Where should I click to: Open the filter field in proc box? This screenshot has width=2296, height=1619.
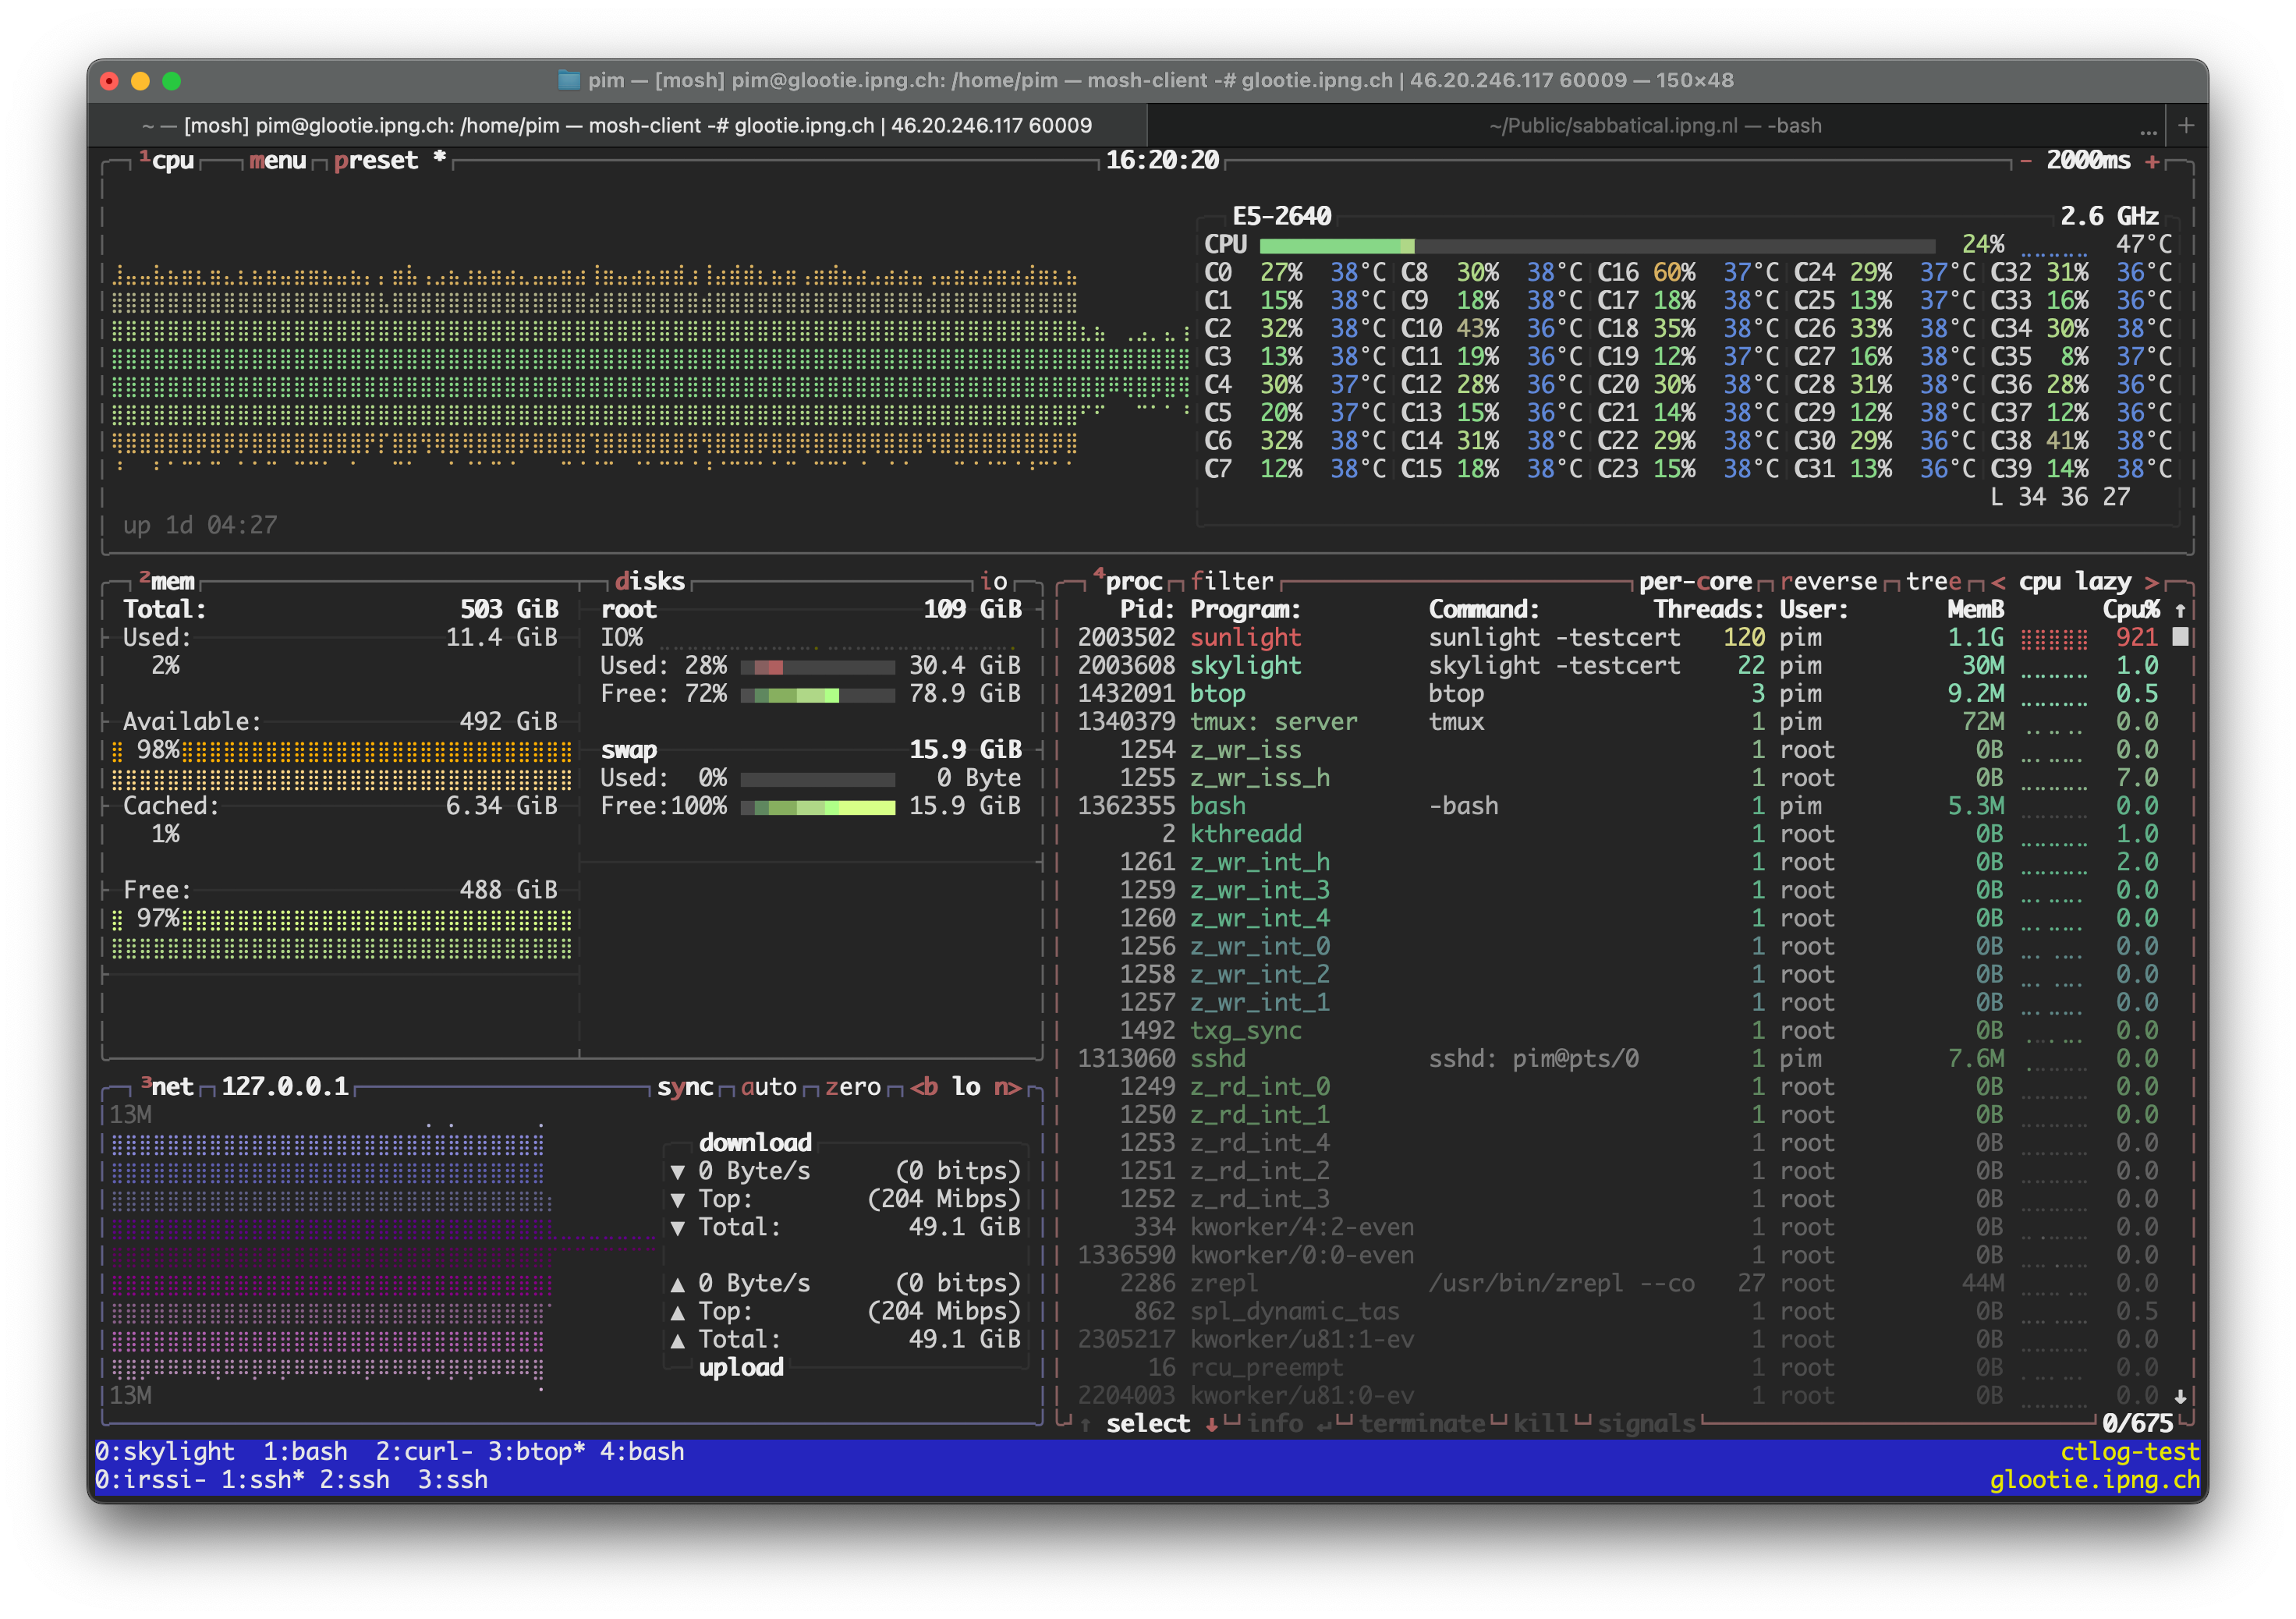tap(1231, 582)
